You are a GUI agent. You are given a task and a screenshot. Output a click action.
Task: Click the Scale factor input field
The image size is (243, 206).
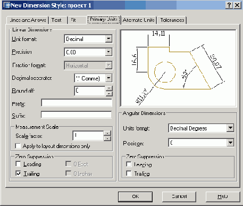coord(88,136)
